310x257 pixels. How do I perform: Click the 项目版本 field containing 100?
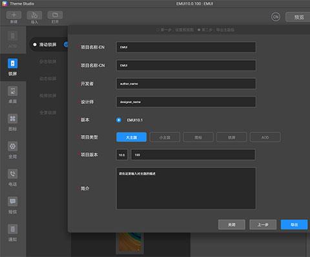tap(193, 155)
